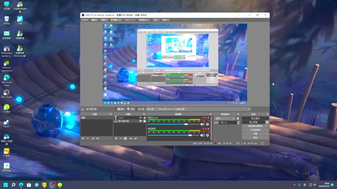The width and height of the screenshot is (337, 189).
Task: Open Desktop Audio settings gear
Action: click(207, 135)
